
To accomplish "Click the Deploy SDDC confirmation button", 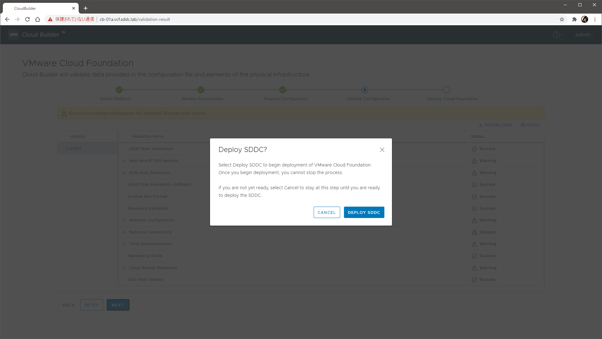I will point(364,212).
